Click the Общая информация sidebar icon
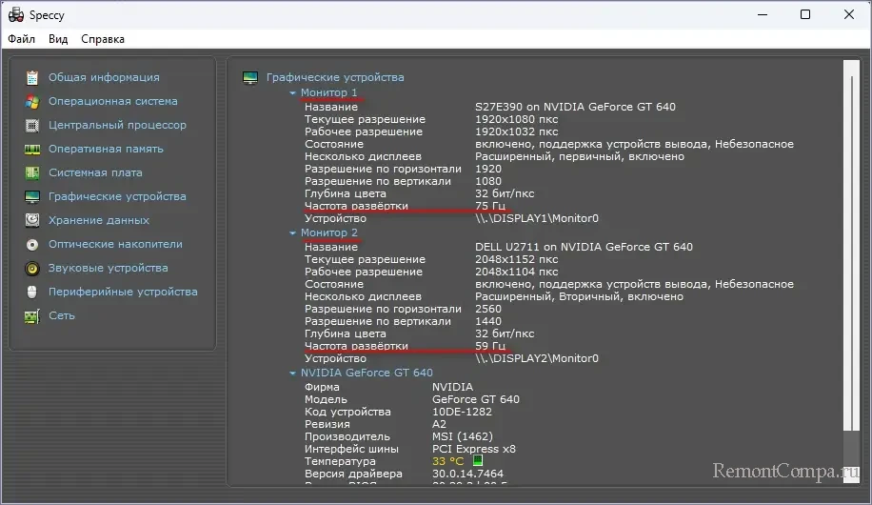872x505 pixels. (x=32, y=77)
